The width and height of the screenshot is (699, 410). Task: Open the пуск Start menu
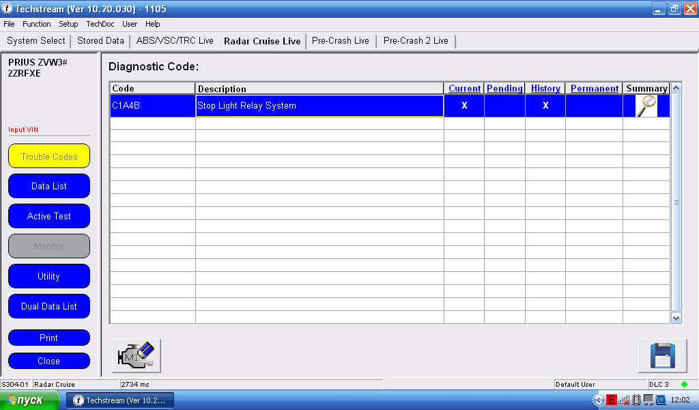(29, 400)
